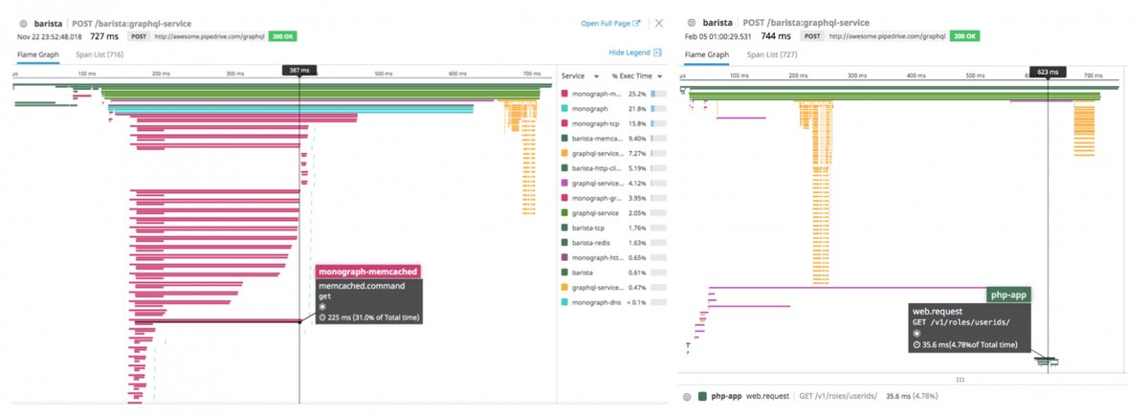Expand the % Exec Time sort dropdown
The height and width of the screenshot is (415, 1148).
(659, 75)
